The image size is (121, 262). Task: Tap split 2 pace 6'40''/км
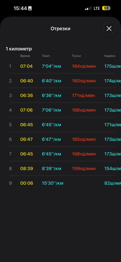click(51, 81)
